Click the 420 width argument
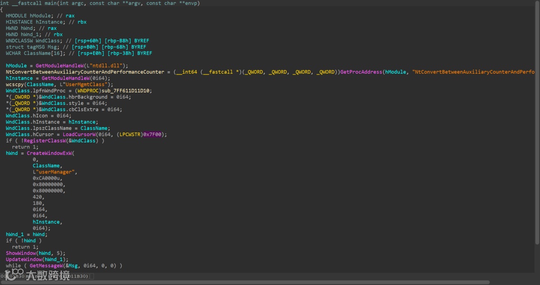The image size is (540, 285). [x=37, y=197]
